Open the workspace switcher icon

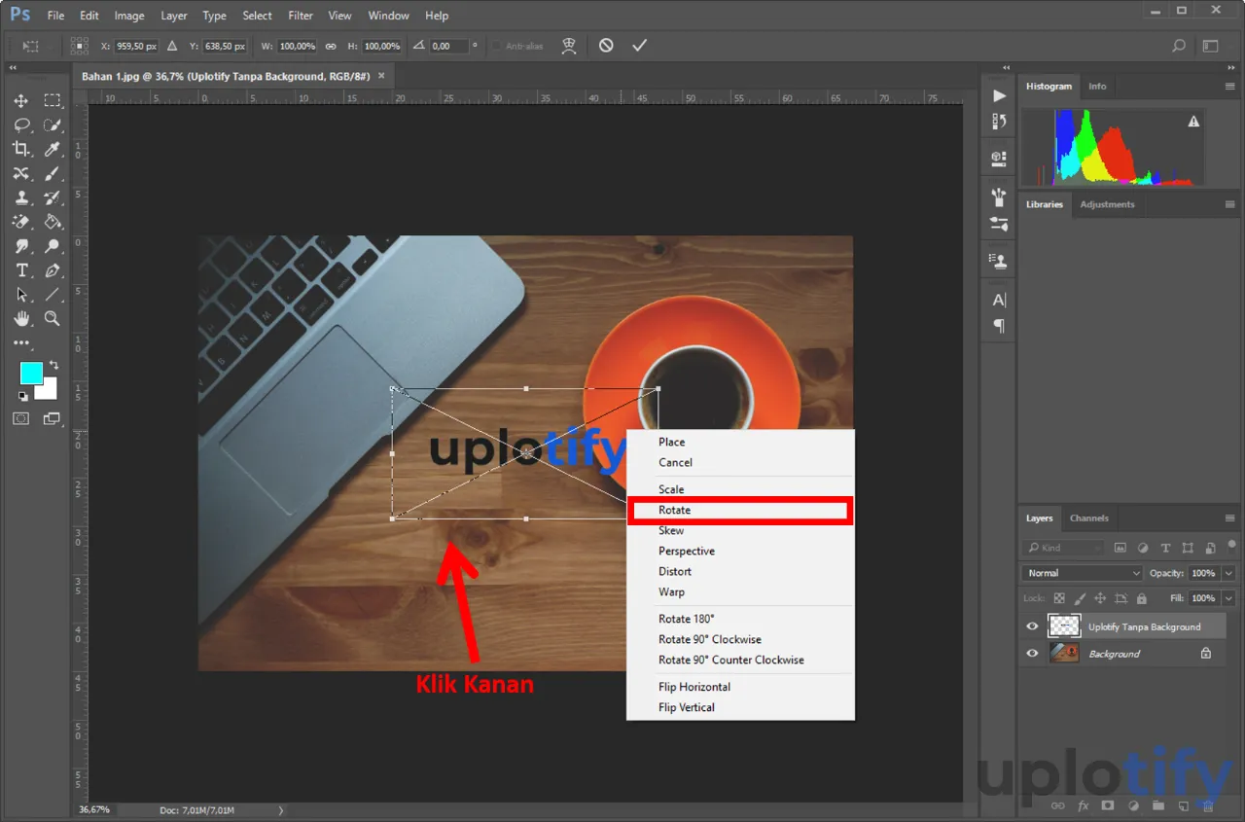(1210, 46)
